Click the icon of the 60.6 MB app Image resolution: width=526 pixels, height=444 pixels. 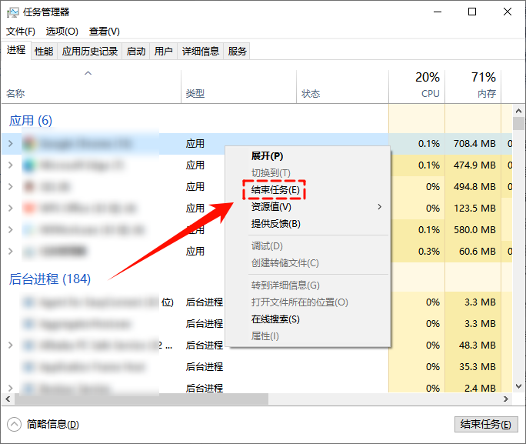(x=29, y=251)
